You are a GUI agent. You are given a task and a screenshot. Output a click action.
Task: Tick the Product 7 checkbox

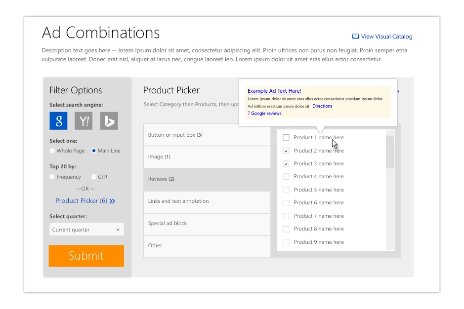pos(286,216)
